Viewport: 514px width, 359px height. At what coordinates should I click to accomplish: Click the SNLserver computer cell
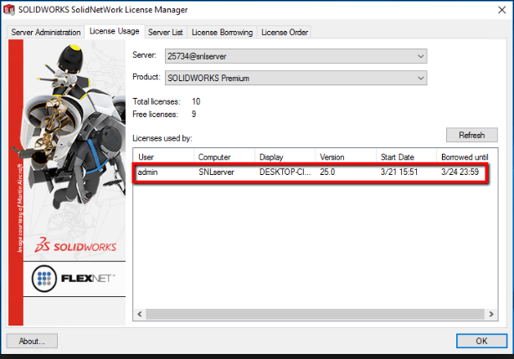216,172
